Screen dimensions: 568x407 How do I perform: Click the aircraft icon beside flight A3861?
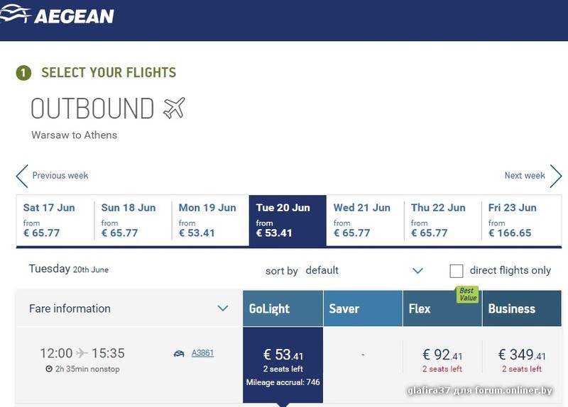click(x=179, y=353)
